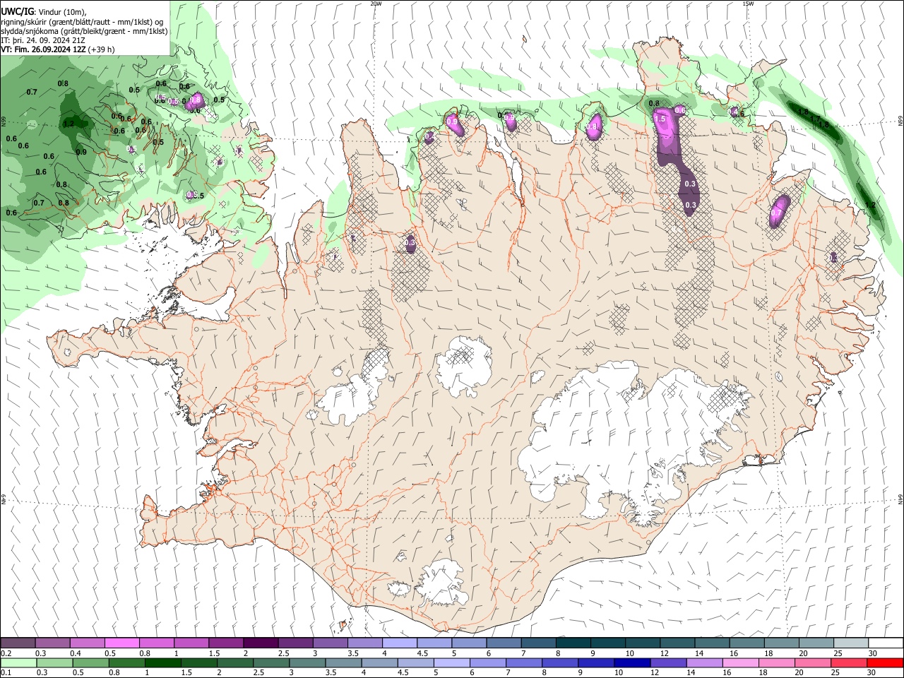Select the violet rain-scale swatch labeled 14
The width and height of the screenshot is (904, 678).
704,662
